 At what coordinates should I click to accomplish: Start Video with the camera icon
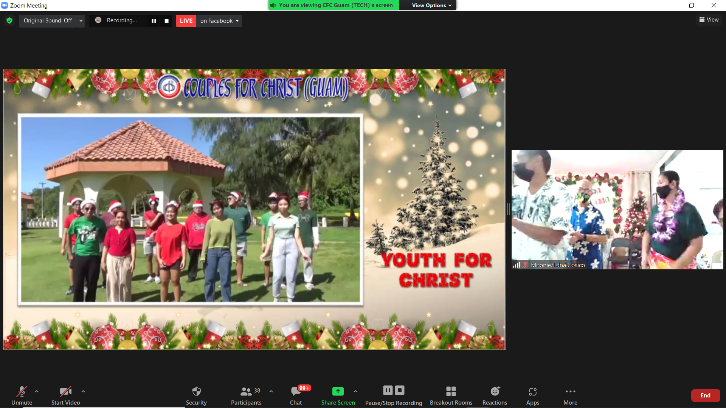(65, 395)
